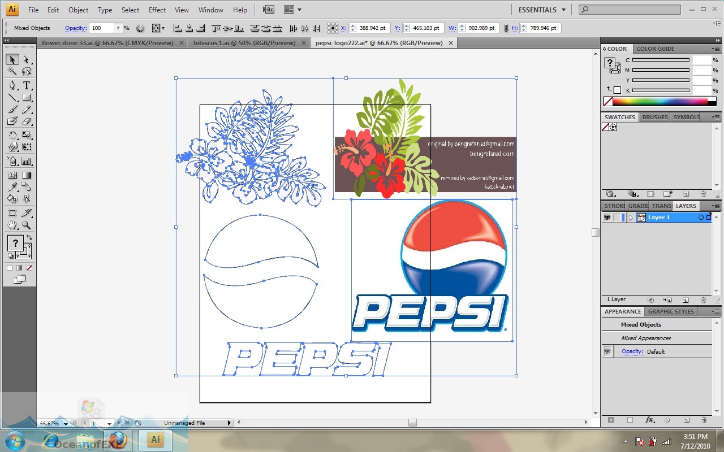Toggle Opacity visibility eye in Appearance panel
The image size is (724, 452).
coord(607,351)
